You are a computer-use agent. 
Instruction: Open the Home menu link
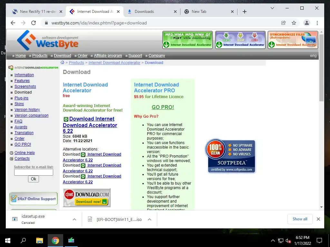tap(21, 56)
